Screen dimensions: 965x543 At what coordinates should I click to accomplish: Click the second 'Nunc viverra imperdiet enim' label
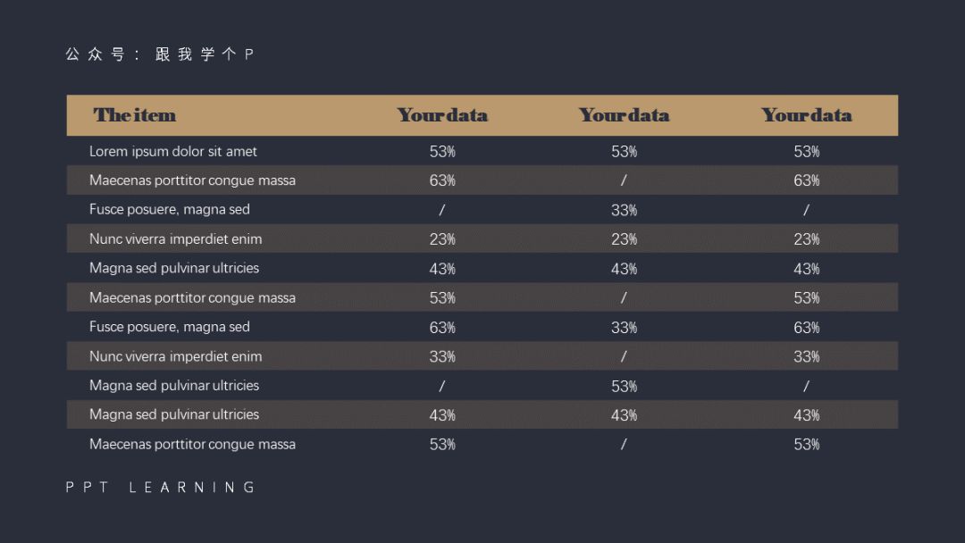[x=175, y=356]
